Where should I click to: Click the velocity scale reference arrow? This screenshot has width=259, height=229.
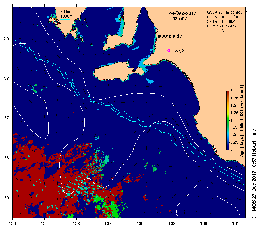pos(218,31)
